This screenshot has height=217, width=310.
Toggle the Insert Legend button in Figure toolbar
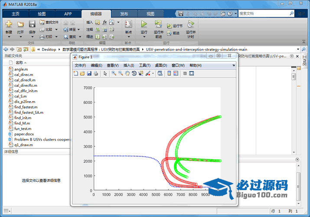point(176,74)
